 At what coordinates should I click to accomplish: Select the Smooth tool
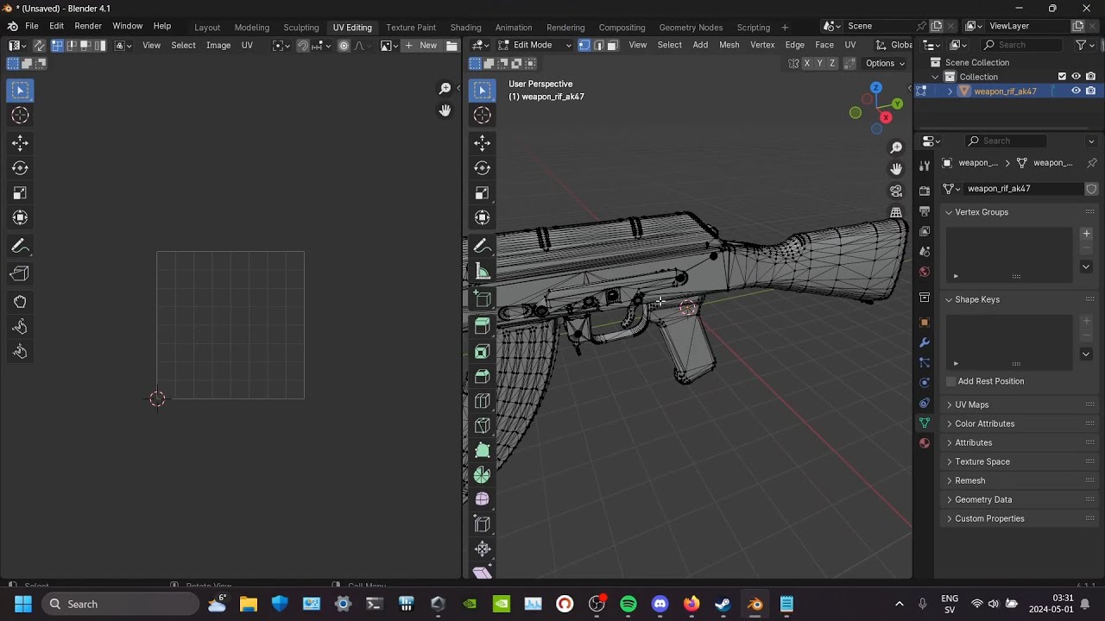[483, 499]
